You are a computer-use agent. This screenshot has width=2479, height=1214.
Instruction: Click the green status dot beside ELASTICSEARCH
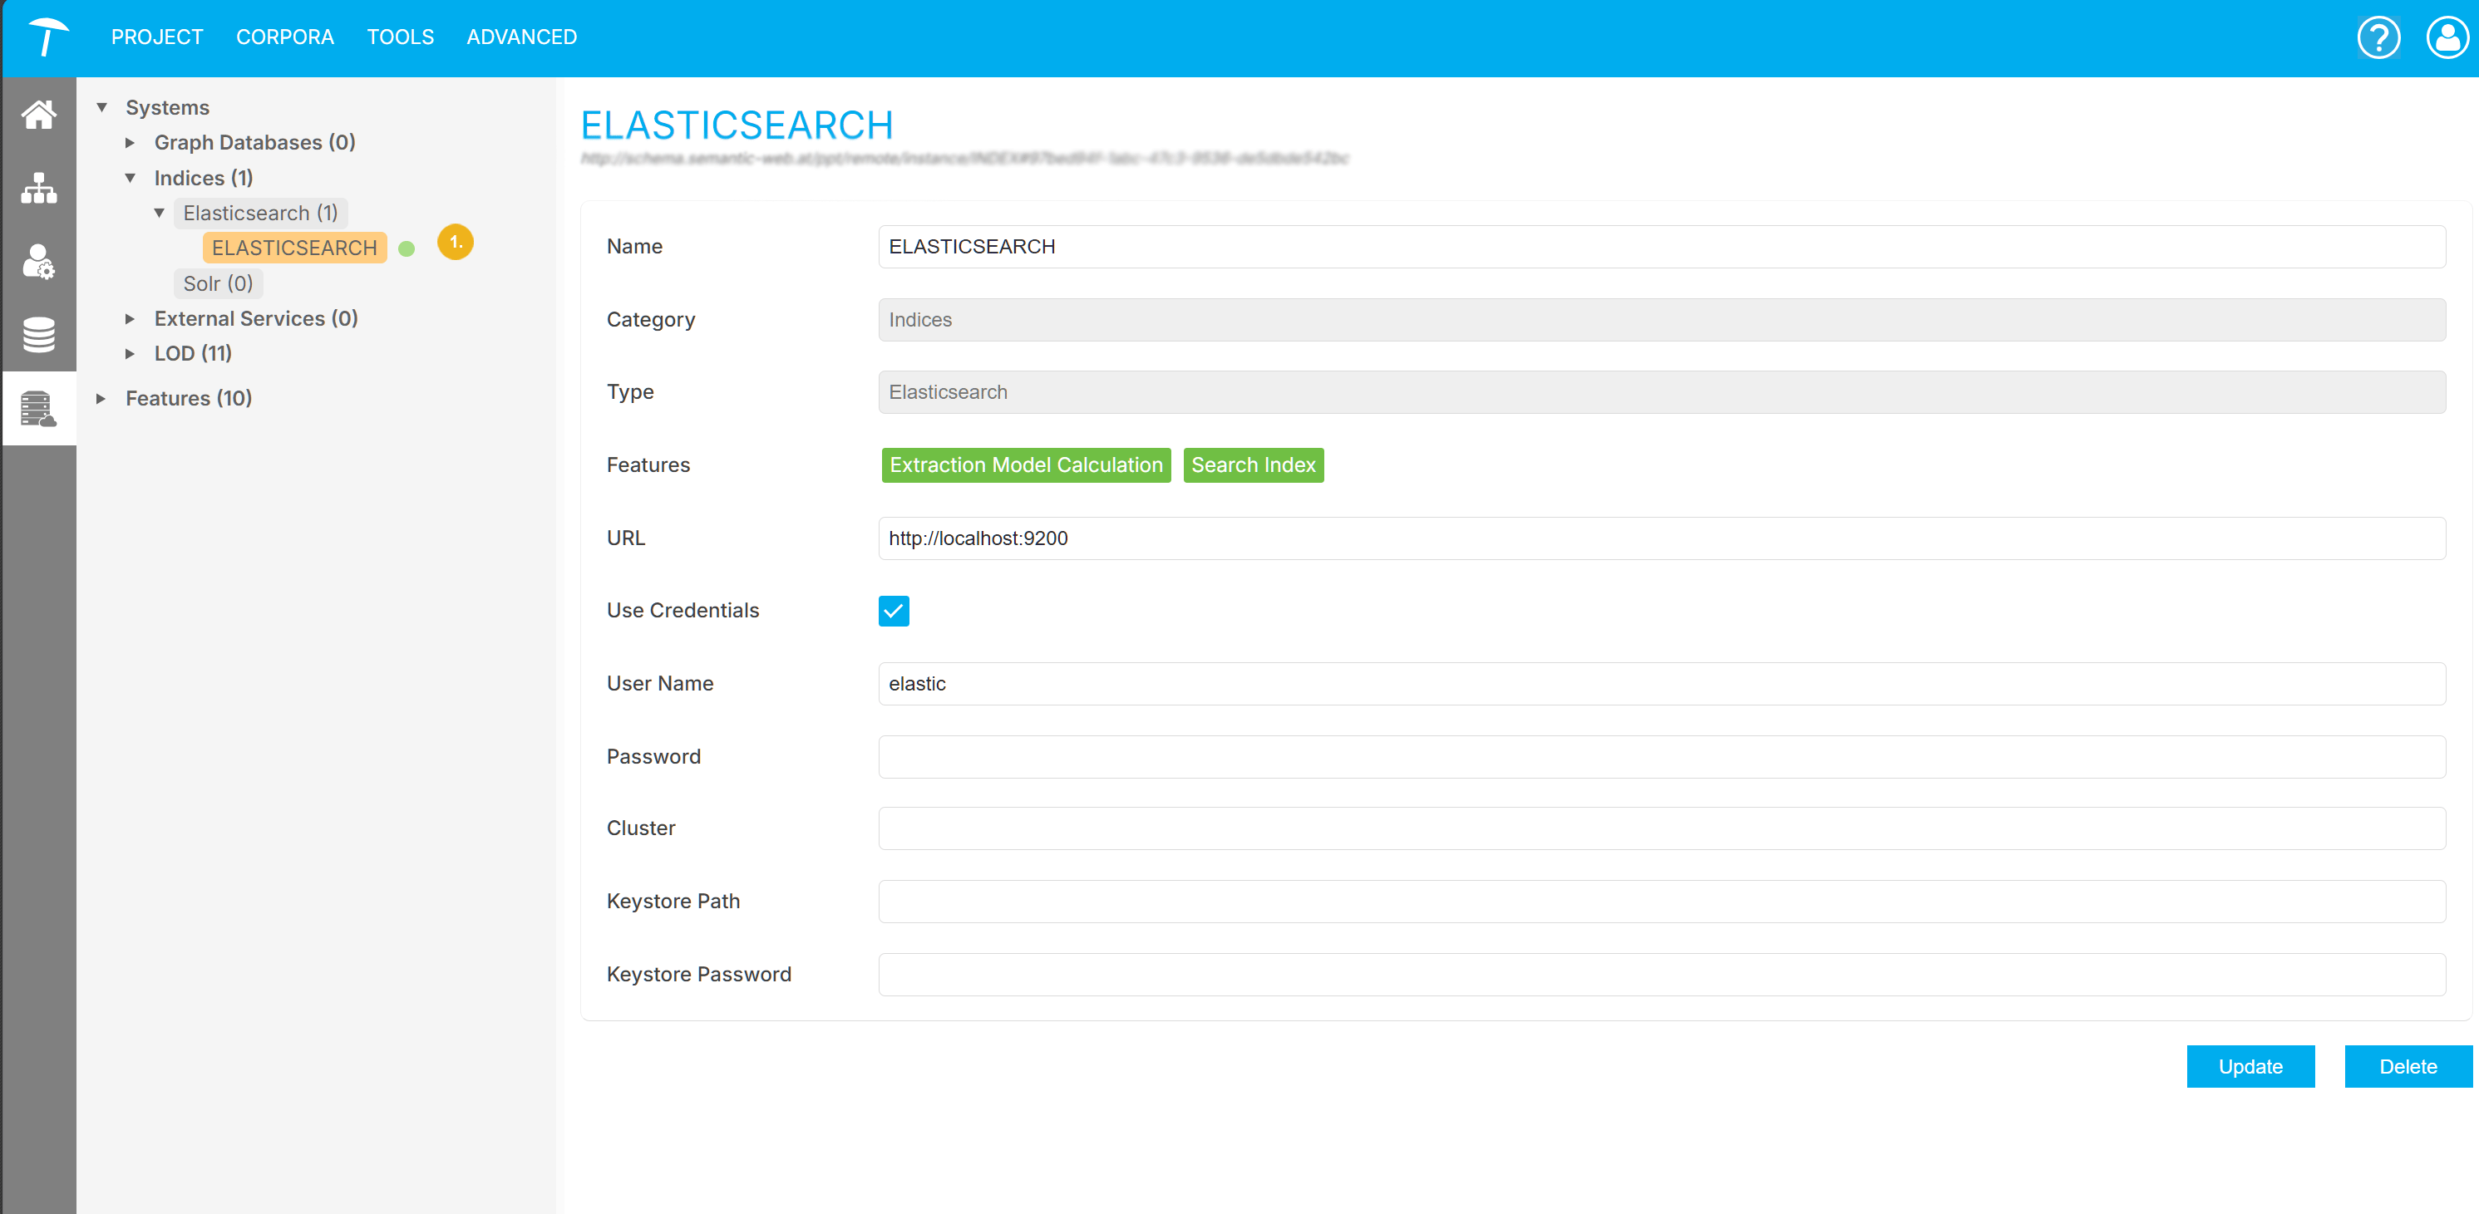pos(408,248)
